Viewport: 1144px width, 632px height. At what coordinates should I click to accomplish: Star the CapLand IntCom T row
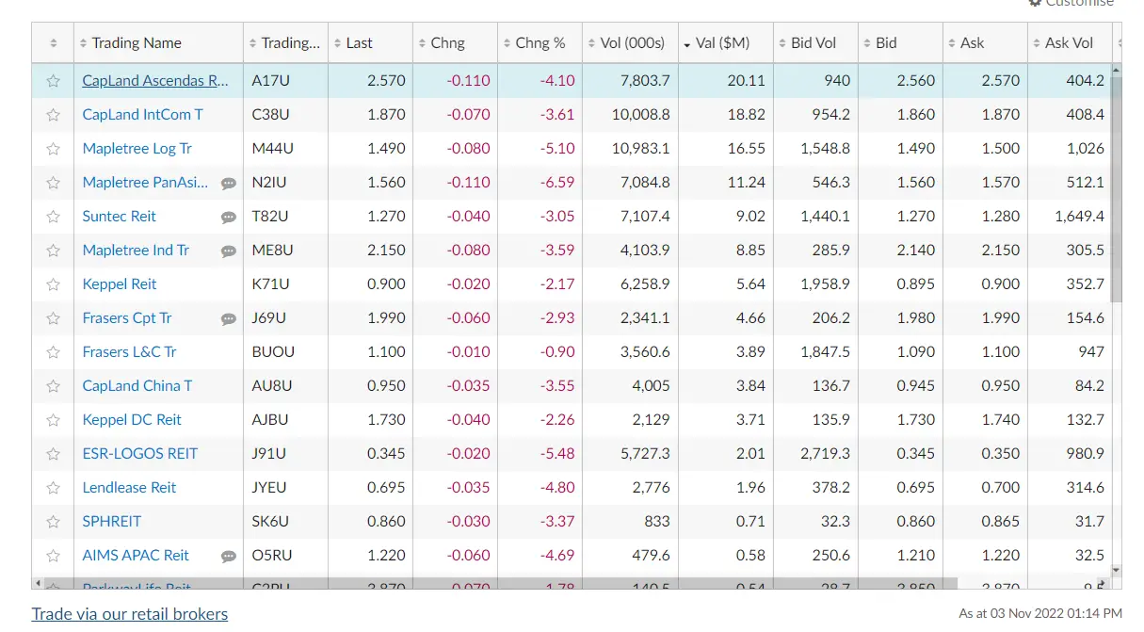(x=53, y=115)
